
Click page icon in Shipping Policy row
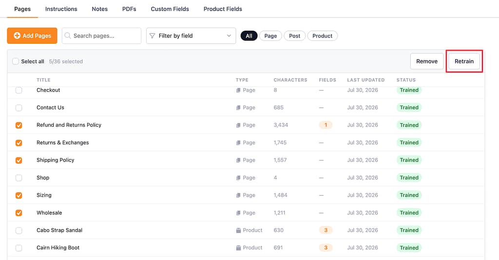pos(238,160)
